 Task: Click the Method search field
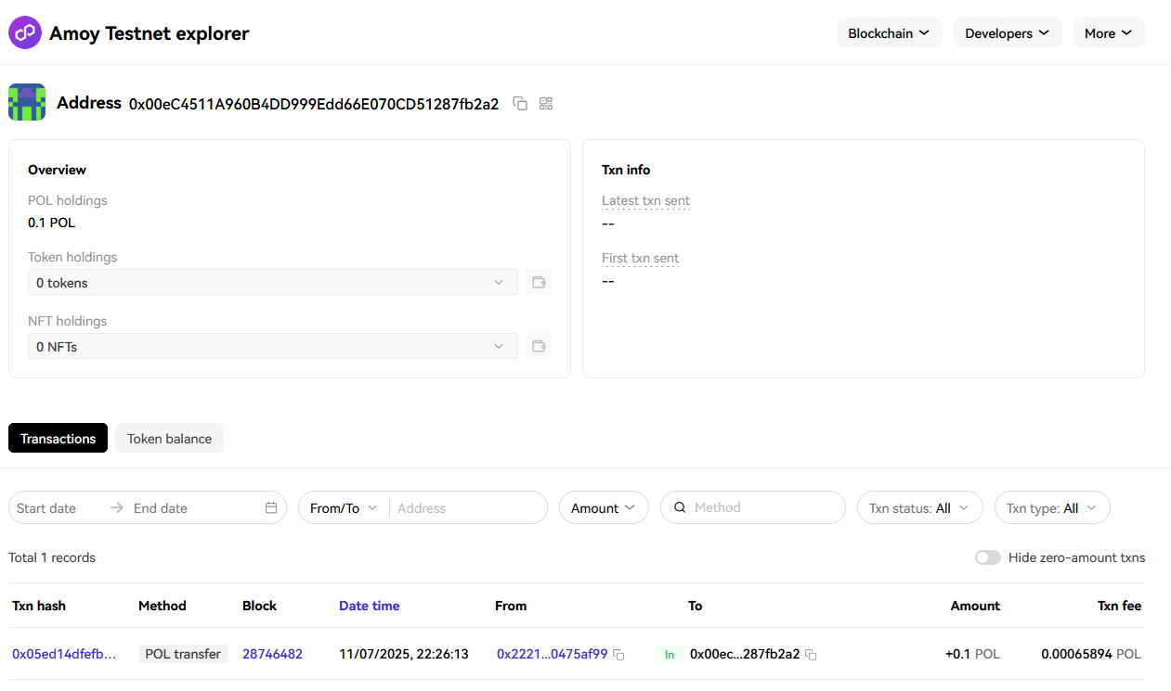click(x=761, y=508)
